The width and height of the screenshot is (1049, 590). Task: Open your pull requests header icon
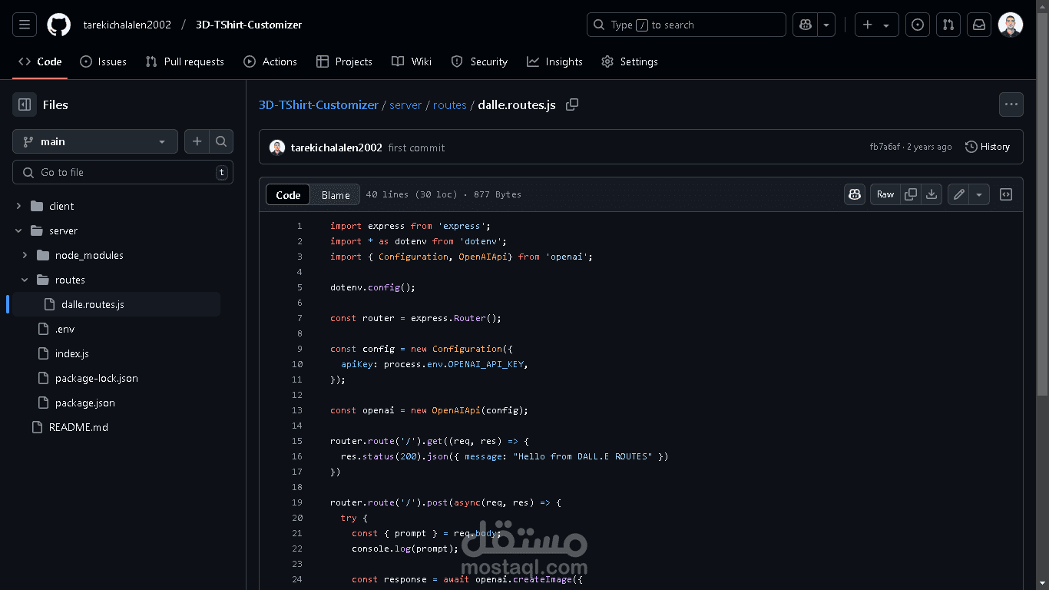[x=948, y=25]
